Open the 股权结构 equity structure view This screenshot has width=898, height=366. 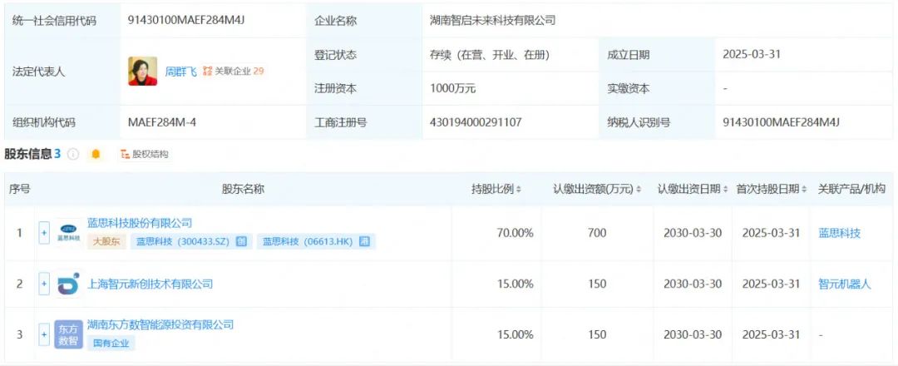point(145,154)
